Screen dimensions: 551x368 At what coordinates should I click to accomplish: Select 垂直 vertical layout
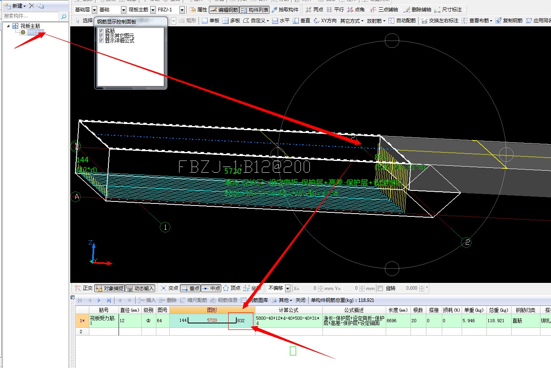click(301, 20)
